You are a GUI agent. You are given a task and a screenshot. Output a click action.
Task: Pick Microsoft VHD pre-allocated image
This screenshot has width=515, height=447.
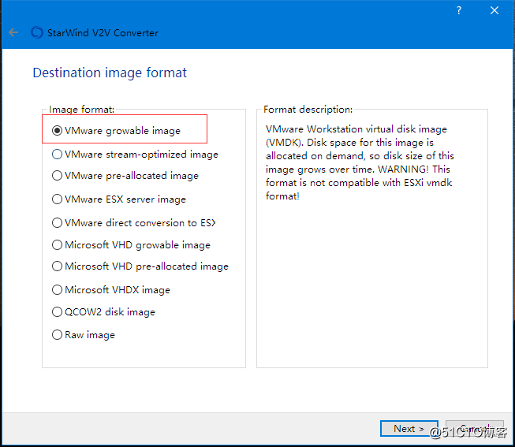[140, 266]
